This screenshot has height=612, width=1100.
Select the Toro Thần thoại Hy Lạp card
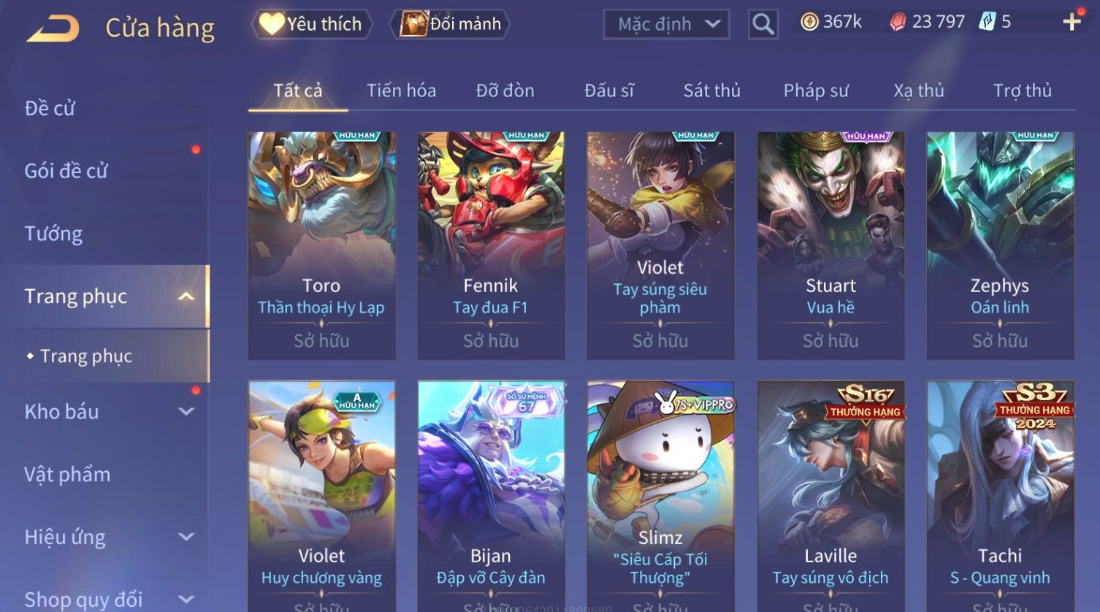(x=321, y=245)
